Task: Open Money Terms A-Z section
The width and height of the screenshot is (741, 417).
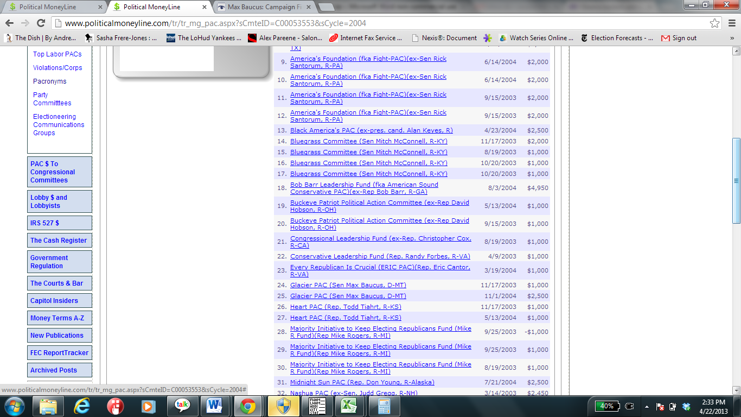Action: 60,318
